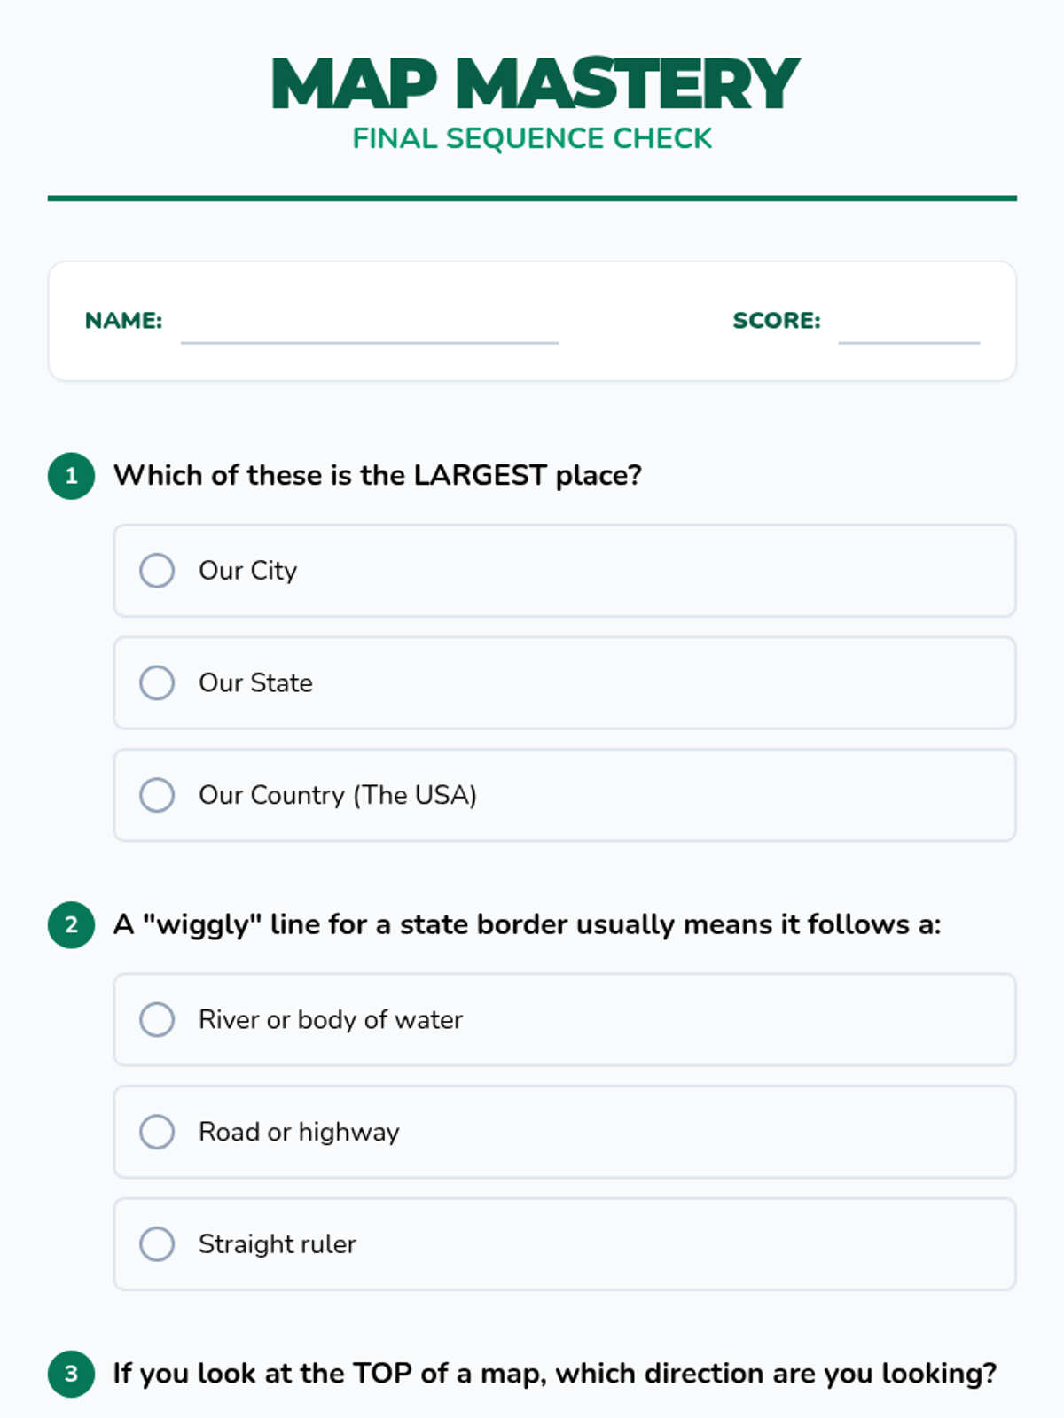Pick the "Straight ruler" radio button
The height and width of the screenshot is (1418, 1064).
(x=157, y=1244)
